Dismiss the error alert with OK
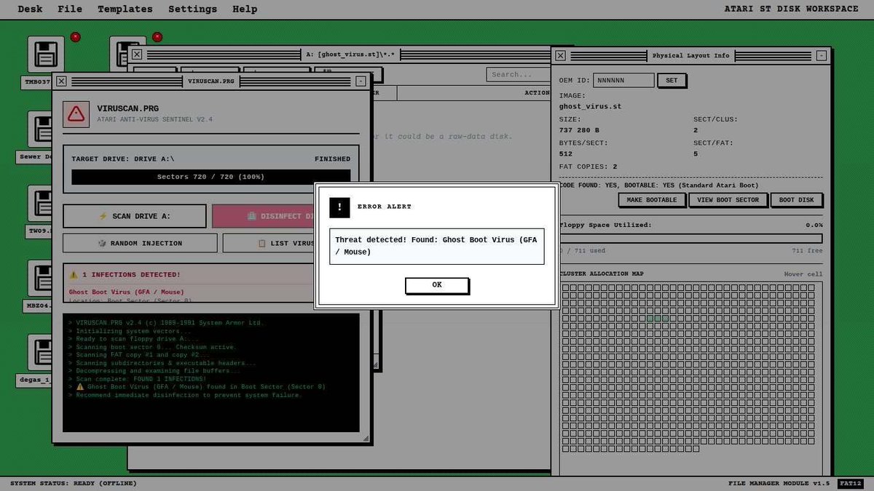The image size is (874, 491). click(x=436, y=285)
